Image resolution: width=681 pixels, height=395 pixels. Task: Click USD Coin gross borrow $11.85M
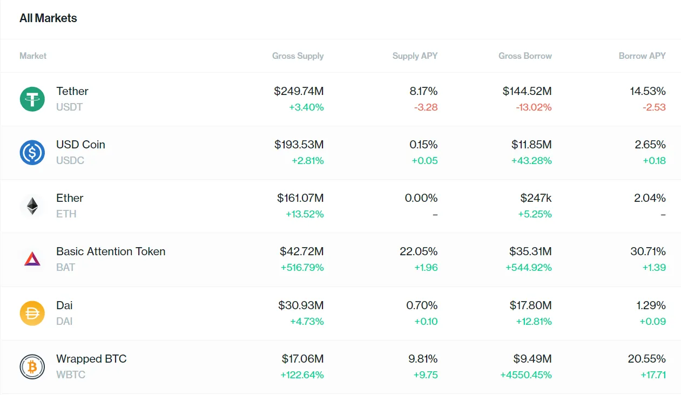532,145
